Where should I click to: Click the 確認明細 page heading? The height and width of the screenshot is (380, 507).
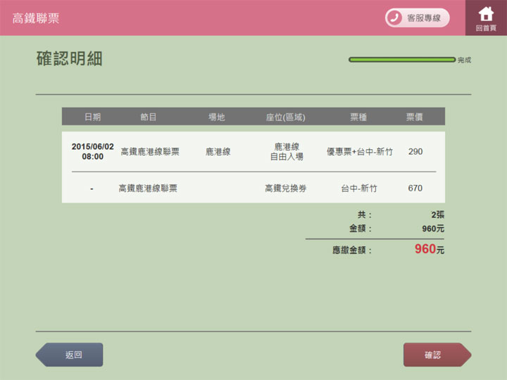tap(70, 59)
